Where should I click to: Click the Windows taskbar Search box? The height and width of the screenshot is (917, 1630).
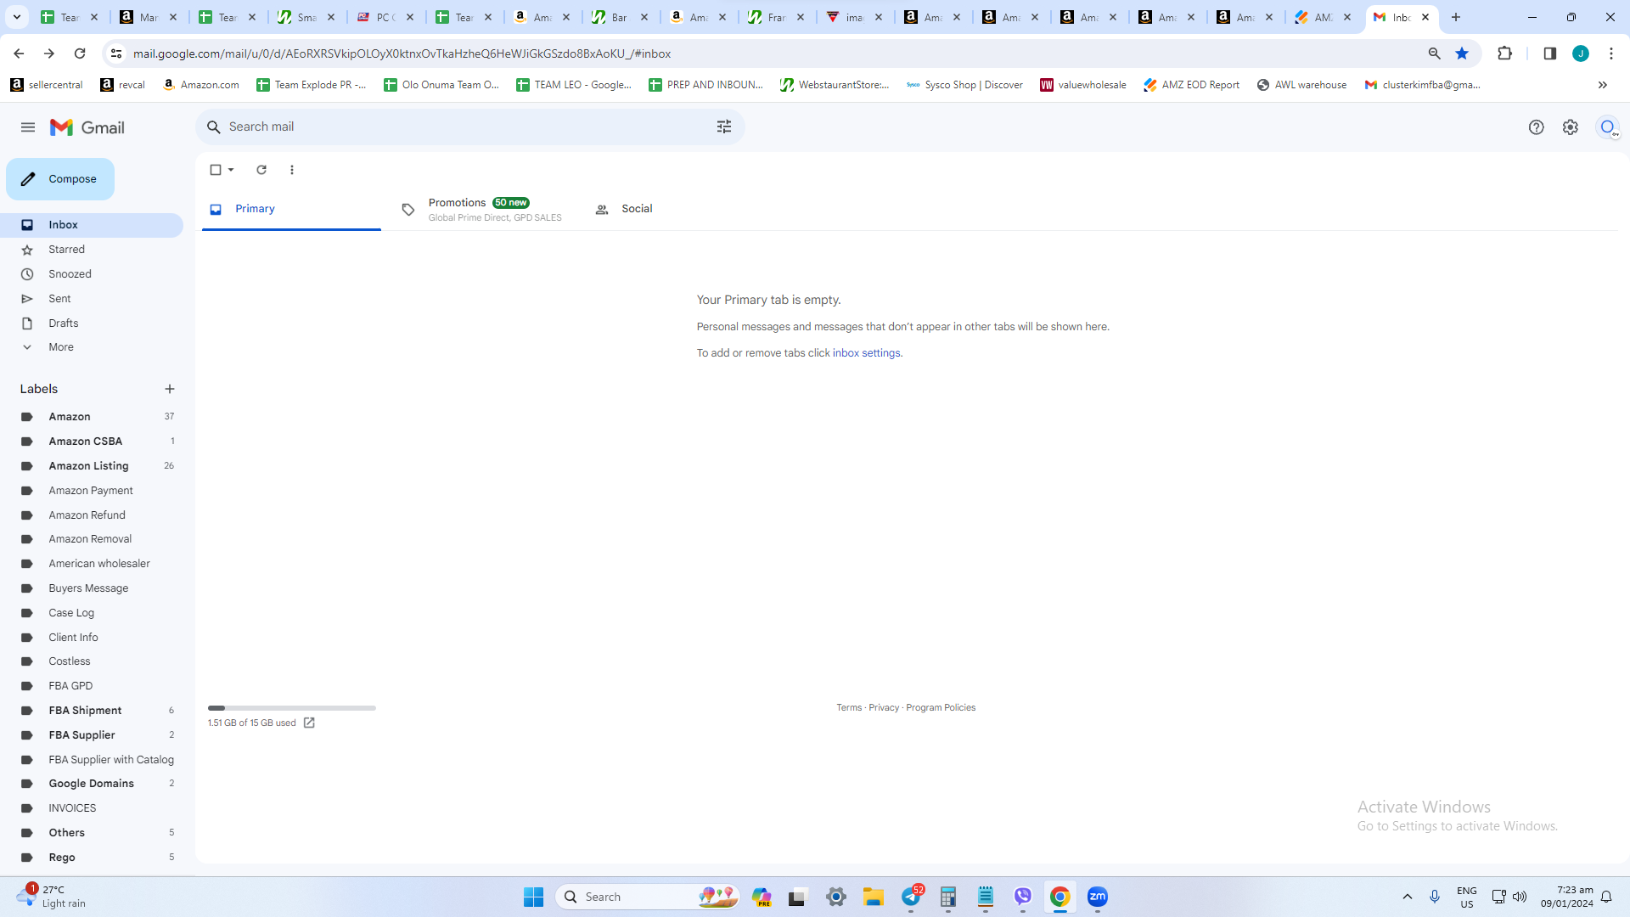click(x=648, y=897)
